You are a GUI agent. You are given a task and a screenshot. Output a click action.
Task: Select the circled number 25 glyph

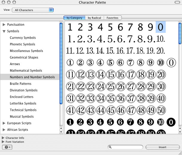(111, 87)
